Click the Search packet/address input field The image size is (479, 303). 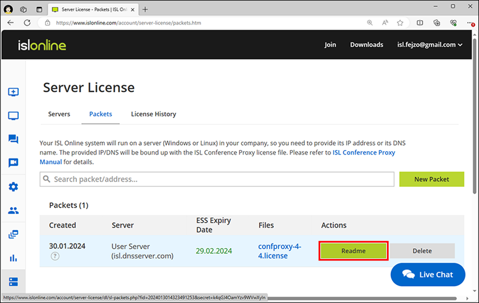pos(217,179)
